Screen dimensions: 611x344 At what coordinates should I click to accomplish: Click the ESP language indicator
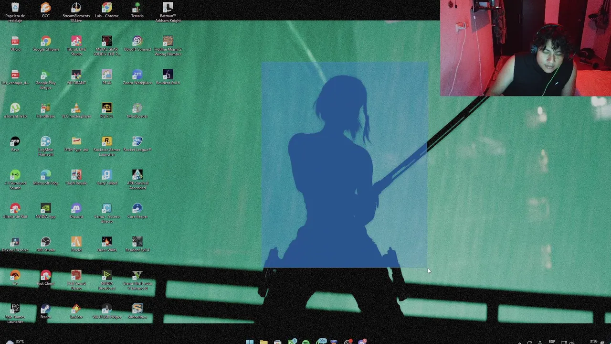click(552, 342)
